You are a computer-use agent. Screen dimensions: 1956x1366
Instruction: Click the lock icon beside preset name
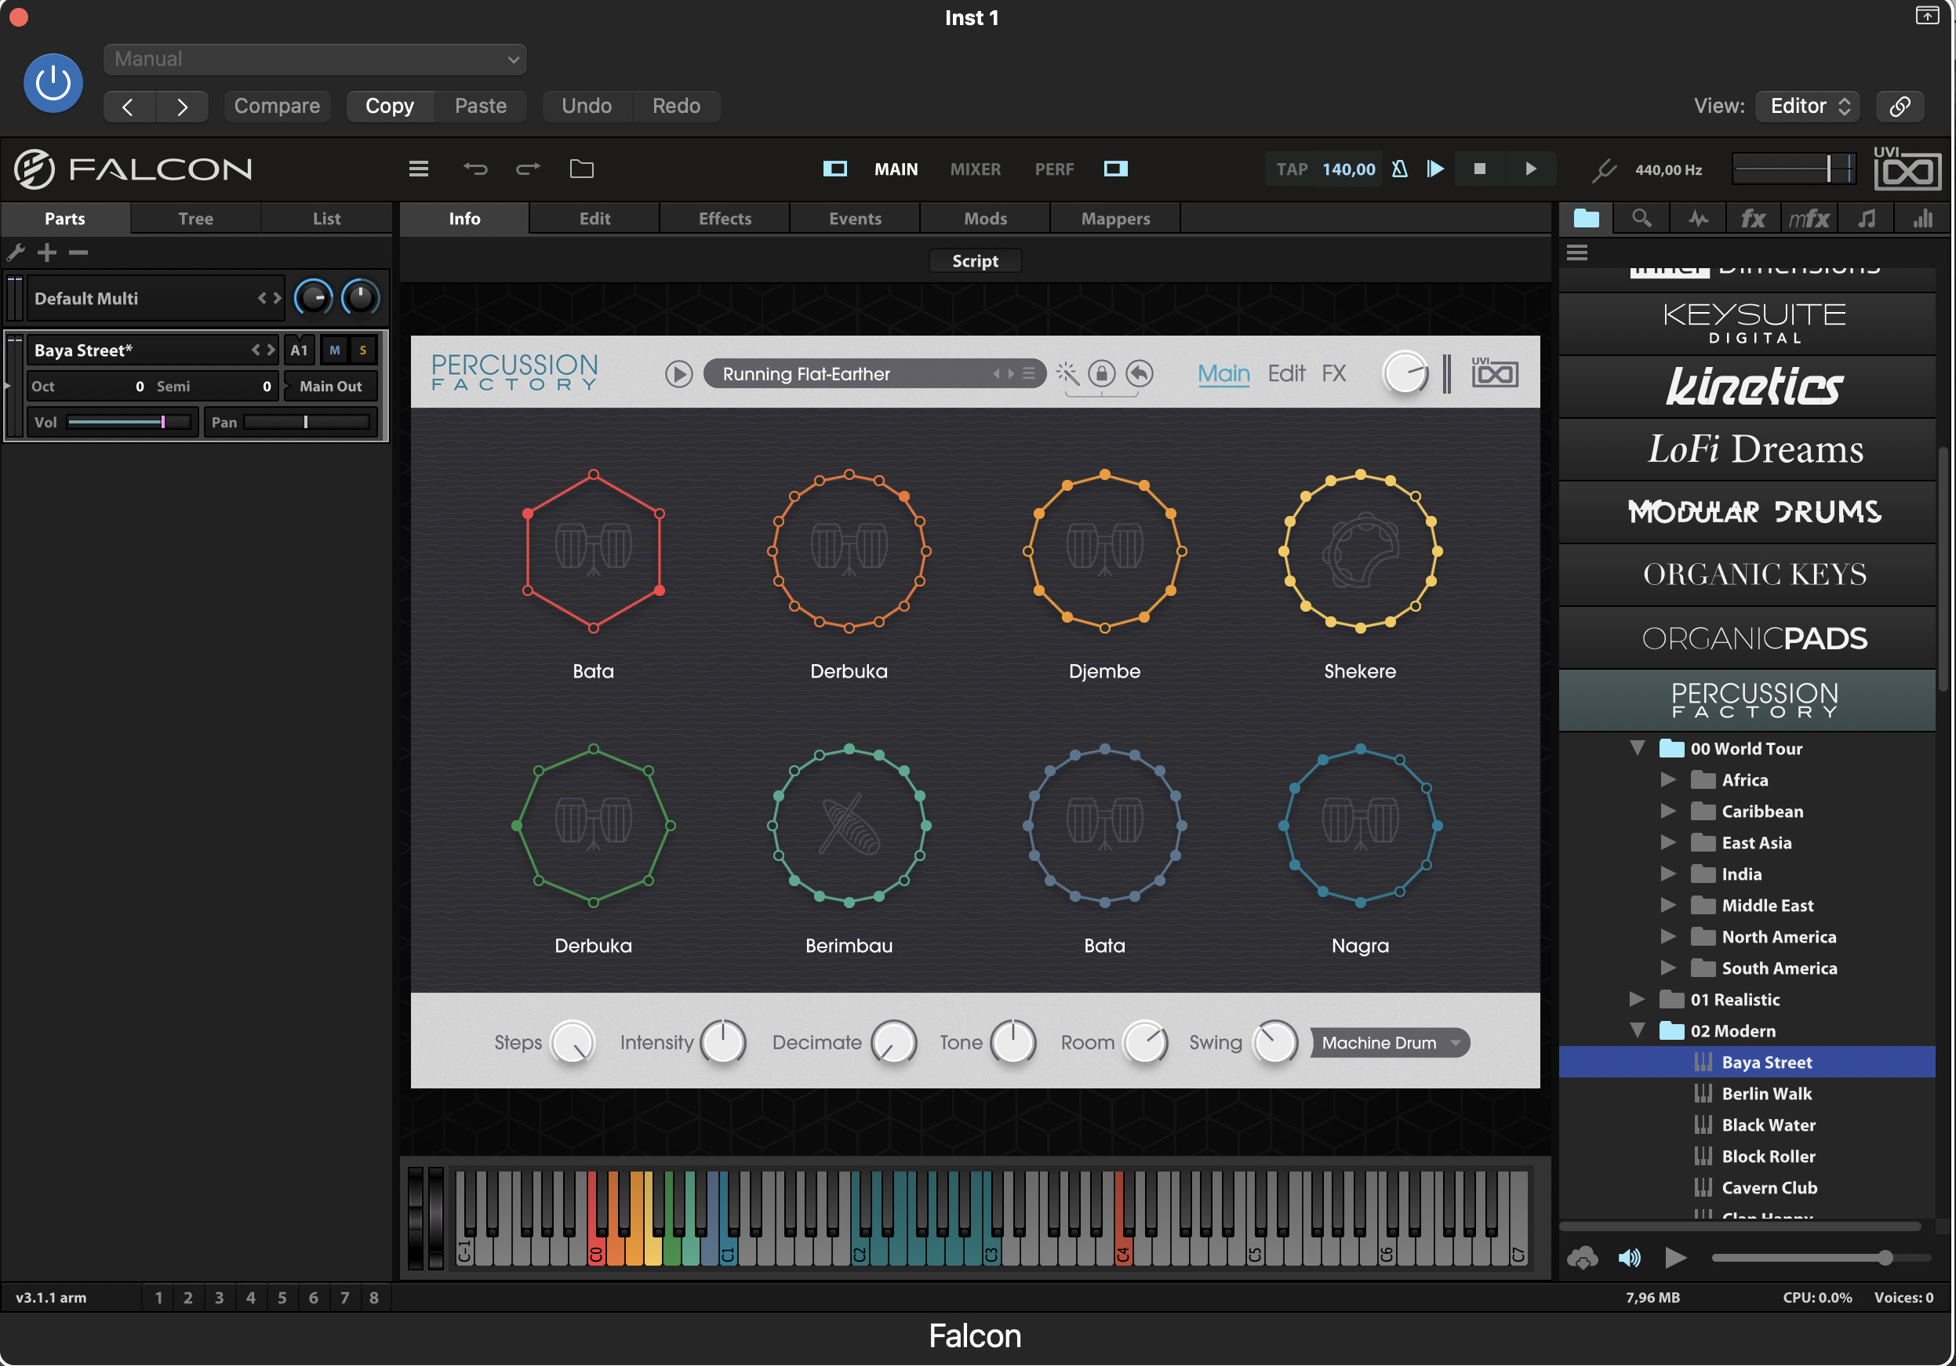click(x=1102, y=373)
